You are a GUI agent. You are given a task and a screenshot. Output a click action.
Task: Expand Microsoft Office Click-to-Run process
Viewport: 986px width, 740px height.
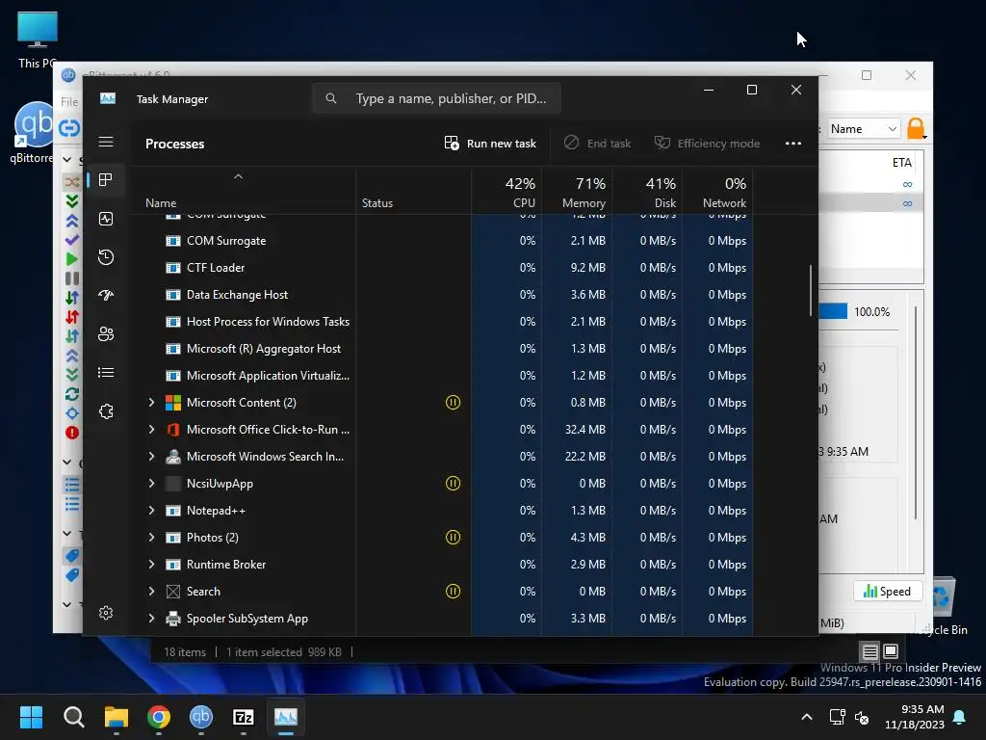tap(151, 429)
